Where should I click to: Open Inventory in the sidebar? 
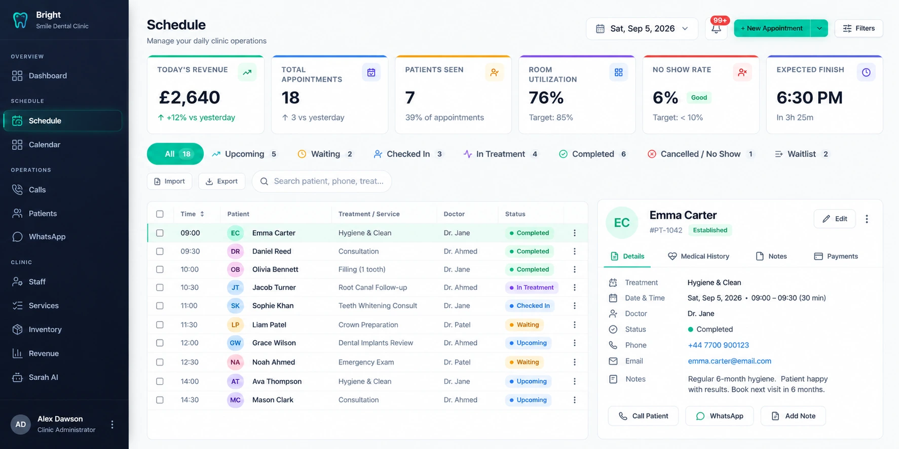(62, 330)
